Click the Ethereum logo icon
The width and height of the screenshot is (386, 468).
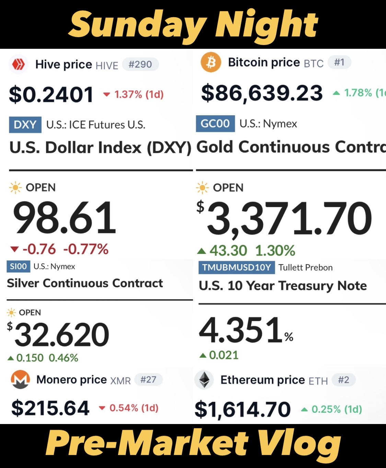pyautogui.click(x=204, y=380)
